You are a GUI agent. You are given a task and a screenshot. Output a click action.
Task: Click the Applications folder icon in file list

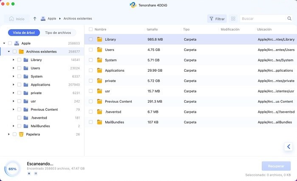pyautogui.click(x=99, y=70)
